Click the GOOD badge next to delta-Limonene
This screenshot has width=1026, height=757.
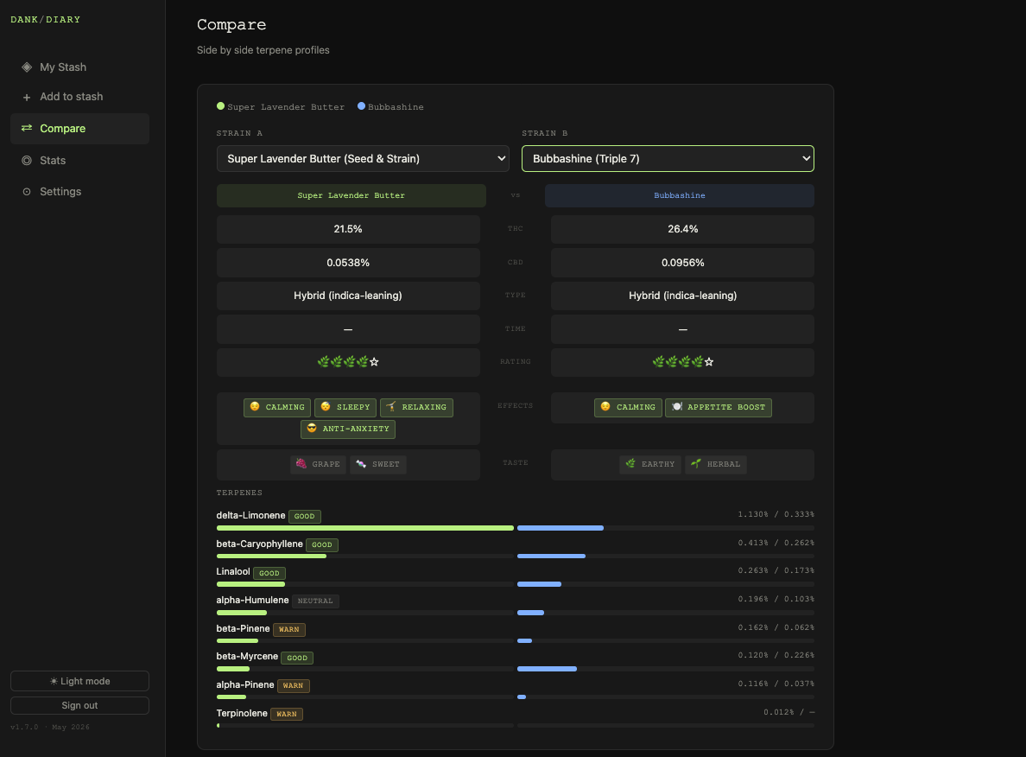click(304, 516)
